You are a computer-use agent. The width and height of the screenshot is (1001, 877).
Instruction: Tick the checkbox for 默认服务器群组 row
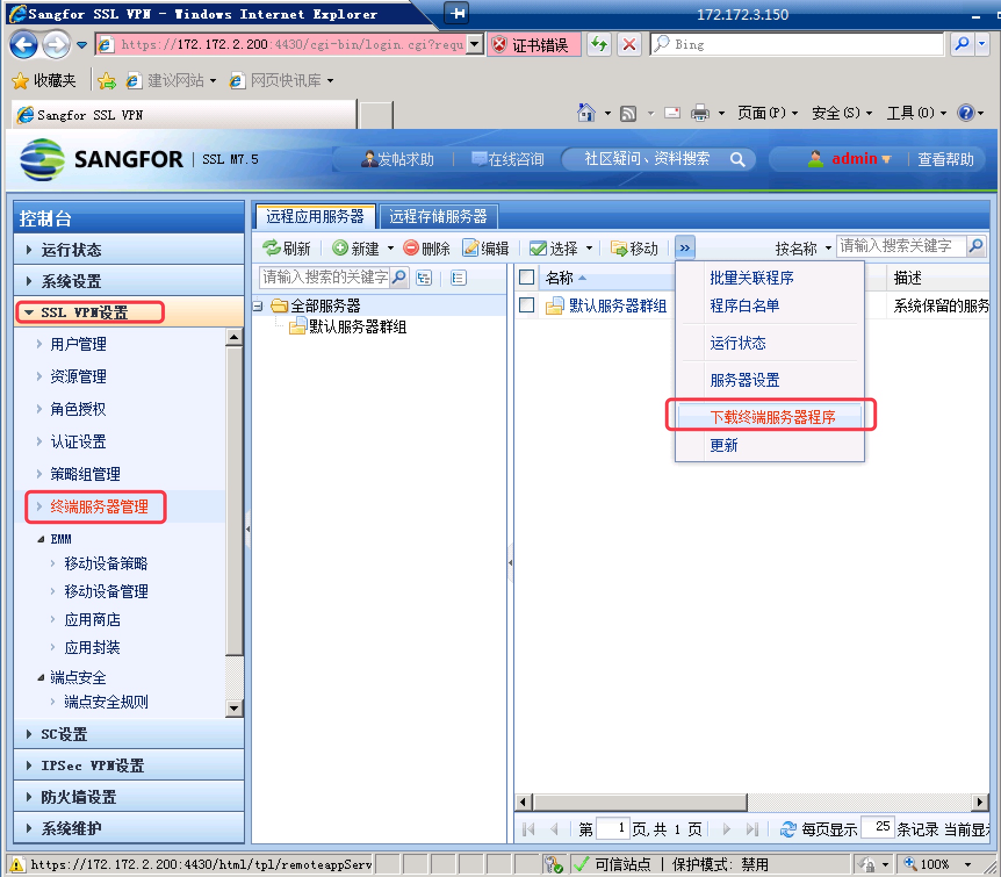[x=527, y=305]
